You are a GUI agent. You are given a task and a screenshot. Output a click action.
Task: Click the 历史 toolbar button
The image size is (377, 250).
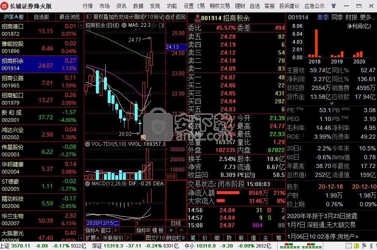[x=118, y=17]
